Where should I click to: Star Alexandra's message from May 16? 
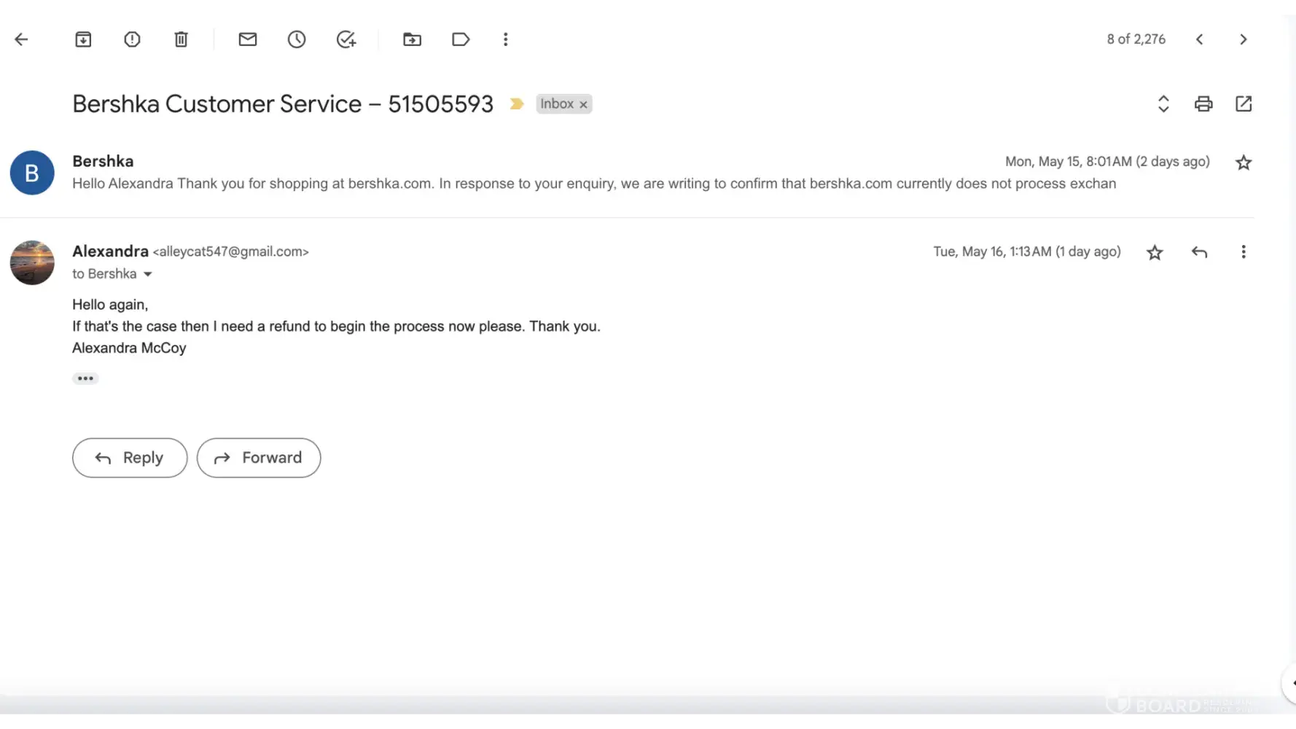pos(1155,252)
